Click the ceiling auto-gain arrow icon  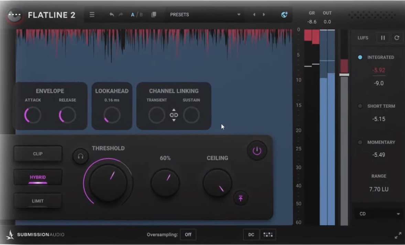coord(241,198)
